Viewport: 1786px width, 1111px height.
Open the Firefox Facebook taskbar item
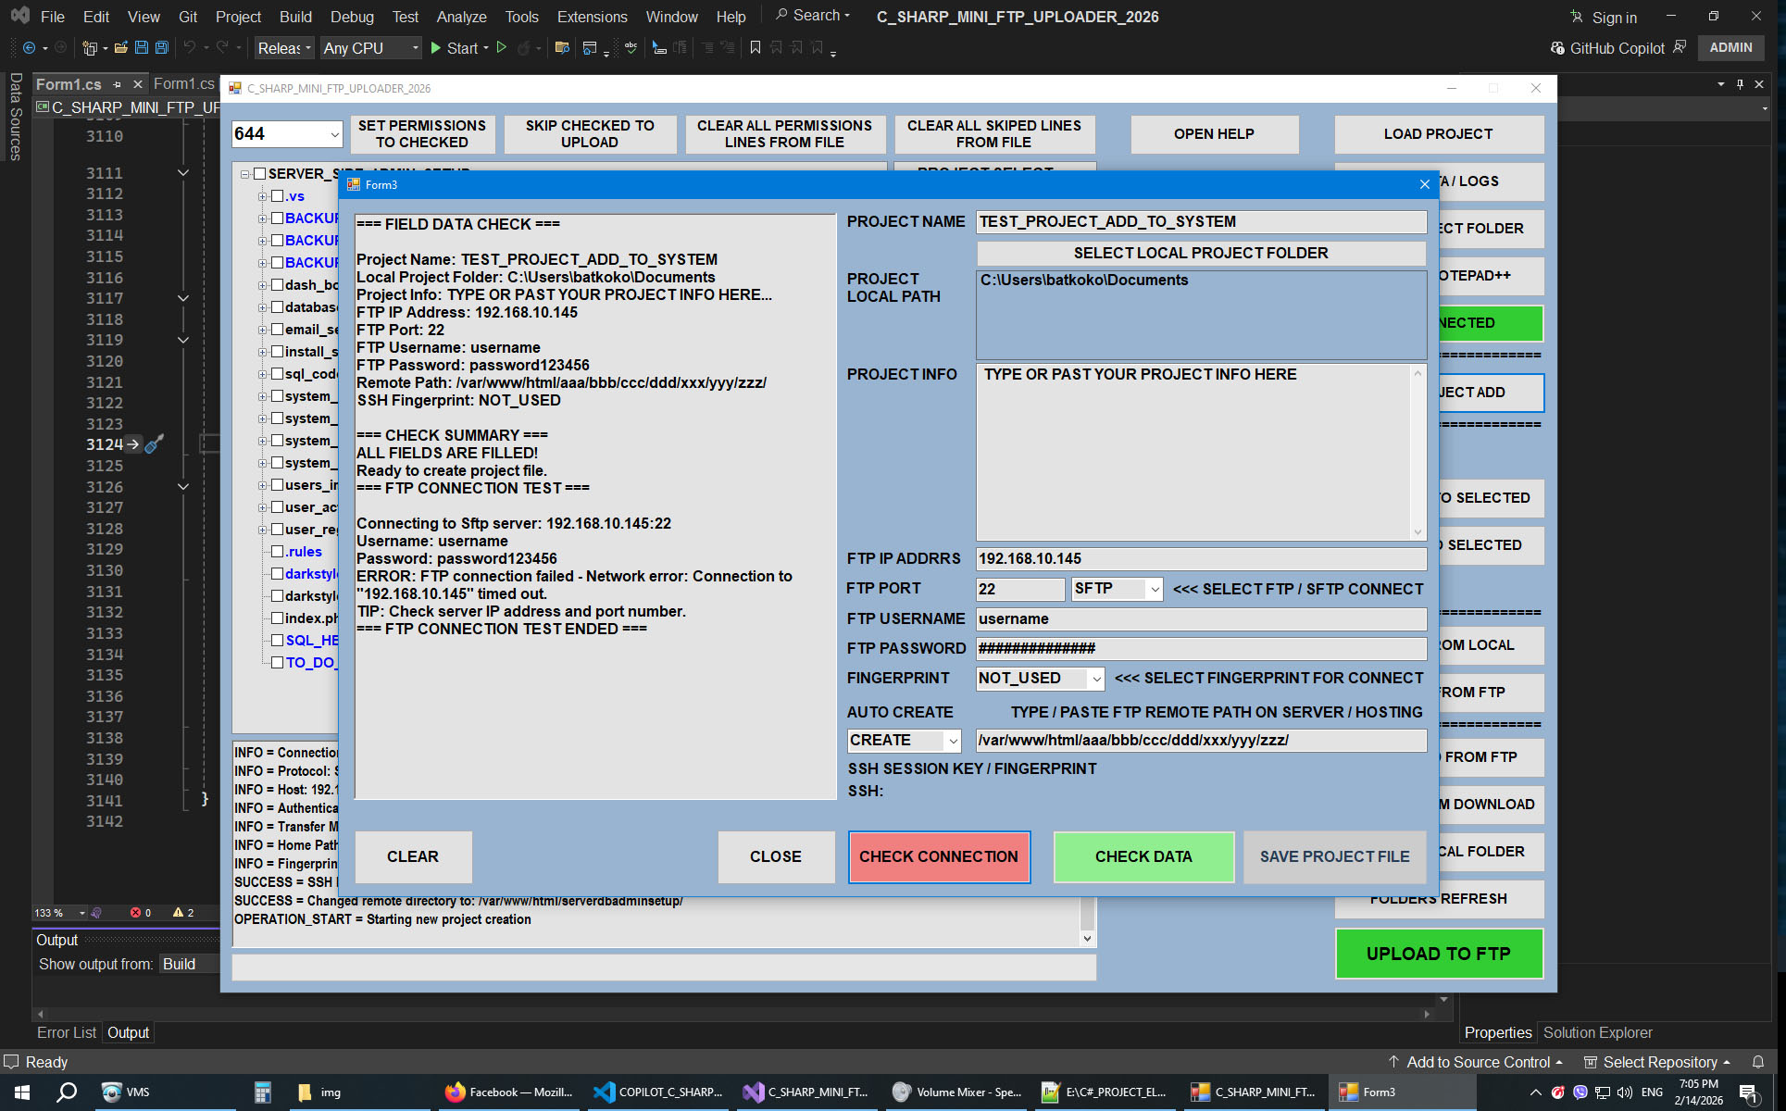509,1092
